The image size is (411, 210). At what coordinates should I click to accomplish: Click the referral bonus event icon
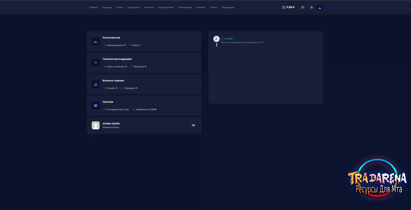[x=216, y=39]
